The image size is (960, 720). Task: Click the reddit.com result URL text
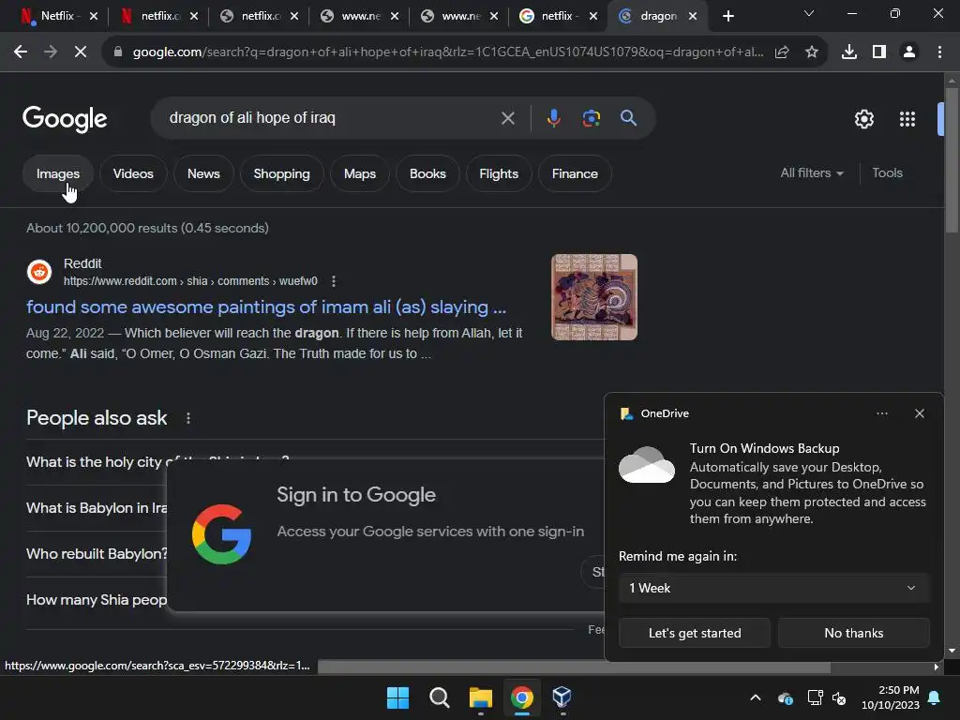[190, 281]
